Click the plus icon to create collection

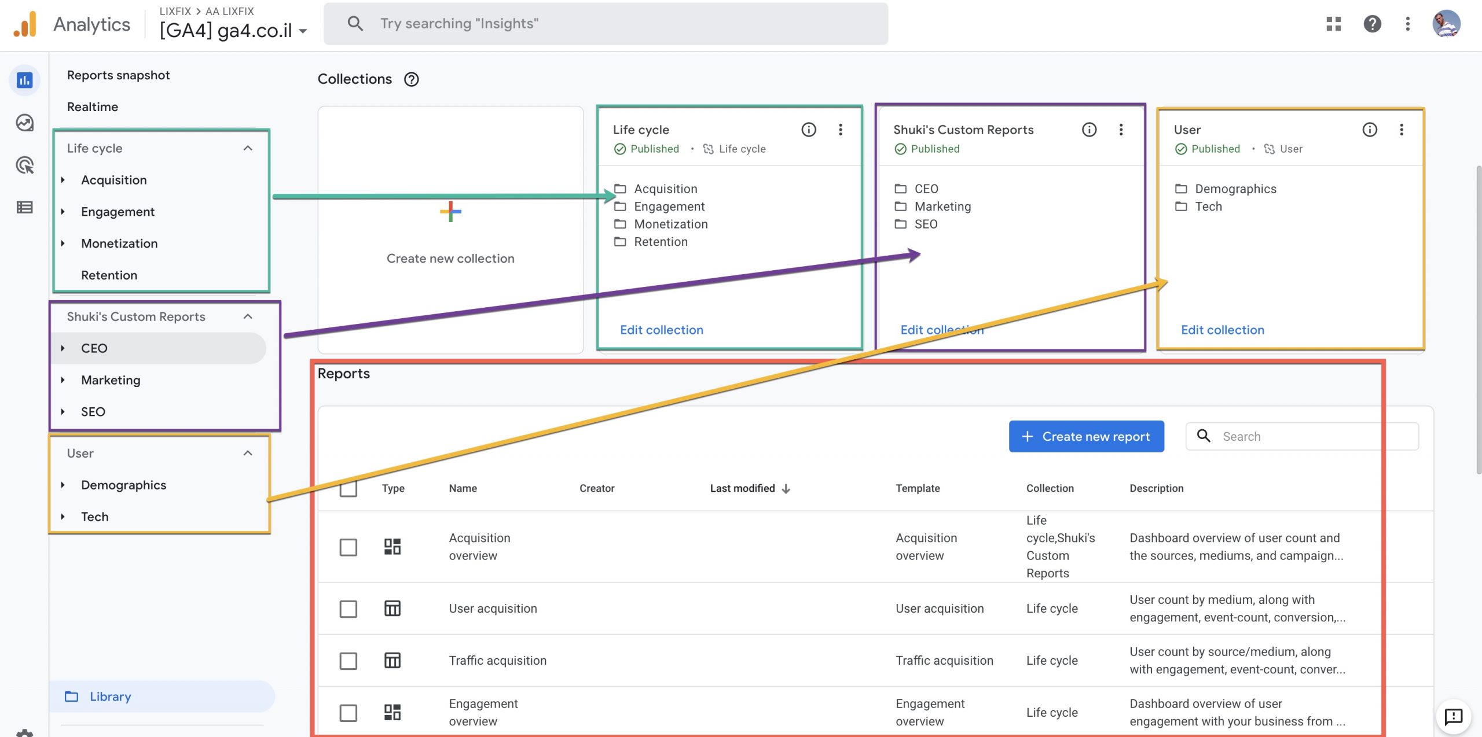pyautogui.click(x=450, y=212)
